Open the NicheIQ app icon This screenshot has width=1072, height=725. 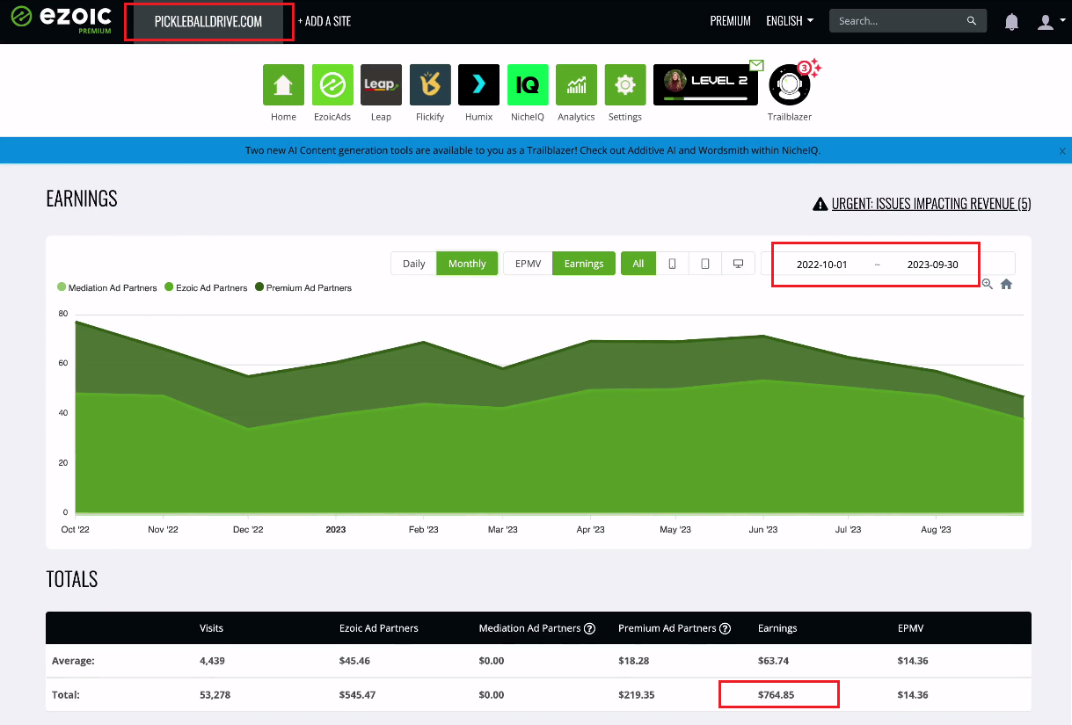click(x=528, y=85)
